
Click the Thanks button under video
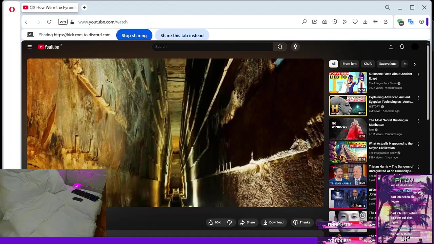point(302,222)
